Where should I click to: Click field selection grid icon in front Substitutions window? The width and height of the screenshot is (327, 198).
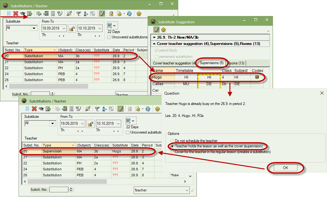click(x=111, y=109)
